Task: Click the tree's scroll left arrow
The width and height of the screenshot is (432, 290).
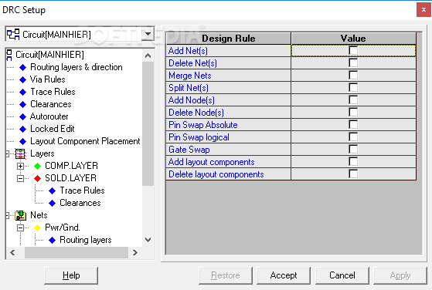Action: click(12, 253)
